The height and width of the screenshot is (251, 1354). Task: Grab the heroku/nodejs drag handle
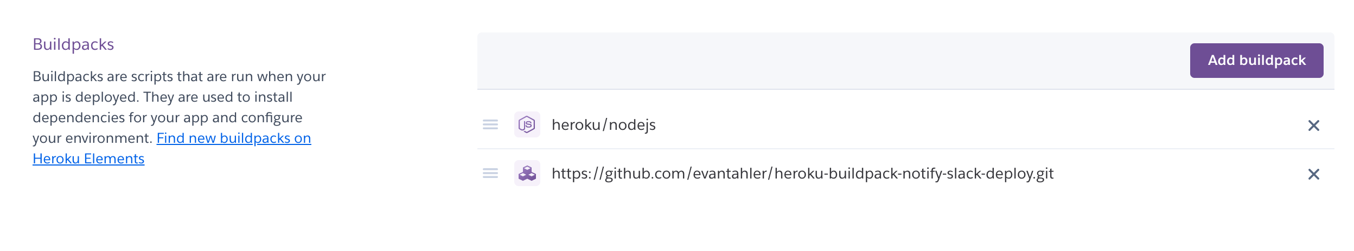tap(490, 125)
